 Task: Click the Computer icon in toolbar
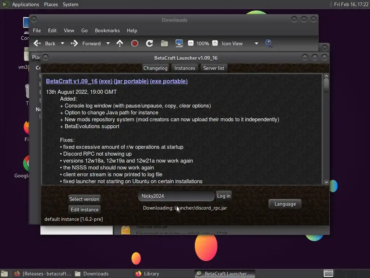click(179, 43)
